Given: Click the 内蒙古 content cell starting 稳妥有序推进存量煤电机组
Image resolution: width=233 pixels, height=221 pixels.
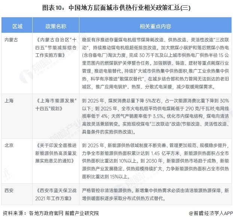Looking at the screenshot, I should pyautogui.click(x=155, y=63).
